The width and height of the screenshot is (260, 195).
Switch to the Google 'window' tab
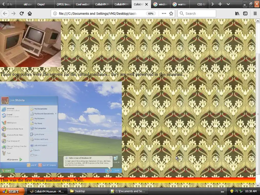[x=160, y=4]
